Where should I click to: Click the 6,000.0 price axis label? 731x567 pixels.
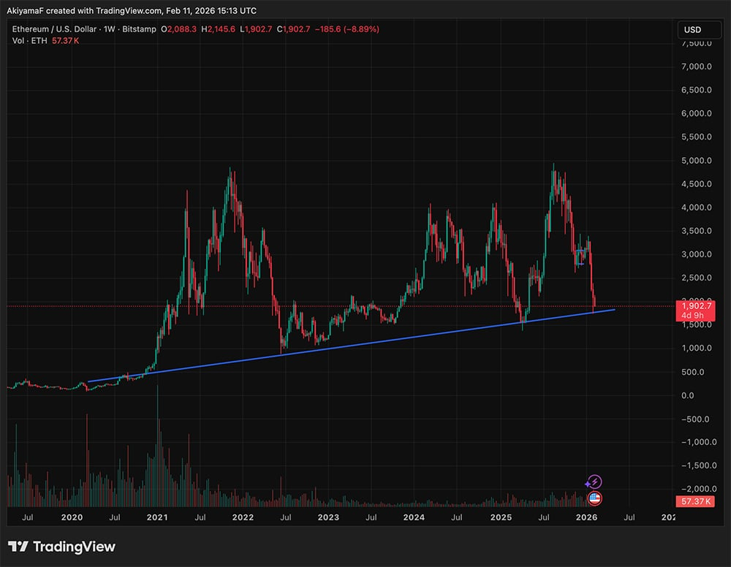[x=696, y=113]
